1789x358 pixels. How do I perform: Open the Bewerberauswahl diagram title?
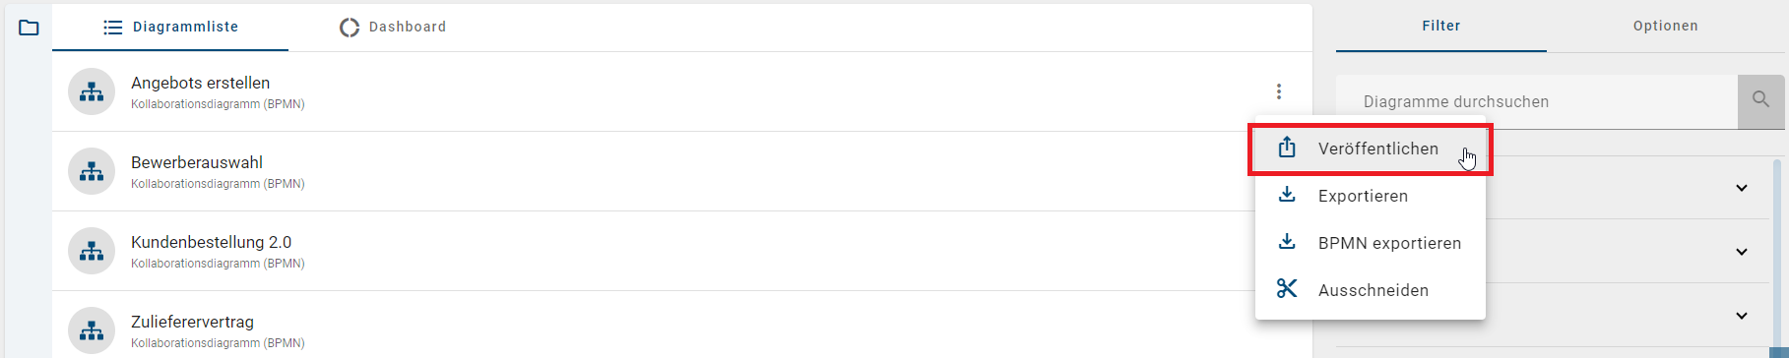point(197,162)
